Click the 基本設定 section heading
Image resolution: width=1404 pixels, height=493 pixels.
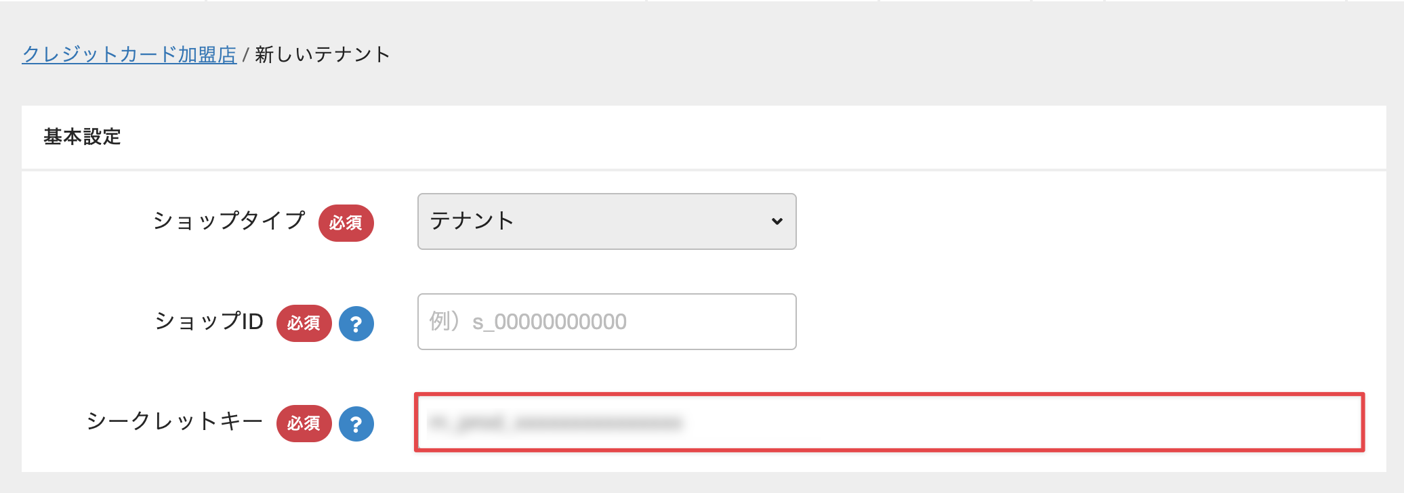(x=82, y=137)
